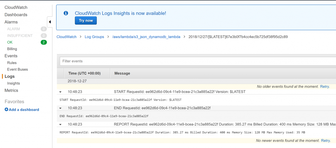Click the 2018-12-27 date row
336x148 pixels.
coord(77,81)
